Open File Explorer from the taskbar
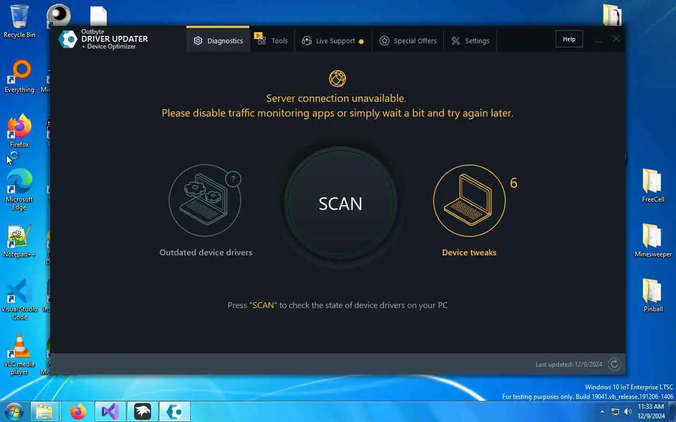Image resolution: width=676 pixels, height=422 pixels. [44, 411]
